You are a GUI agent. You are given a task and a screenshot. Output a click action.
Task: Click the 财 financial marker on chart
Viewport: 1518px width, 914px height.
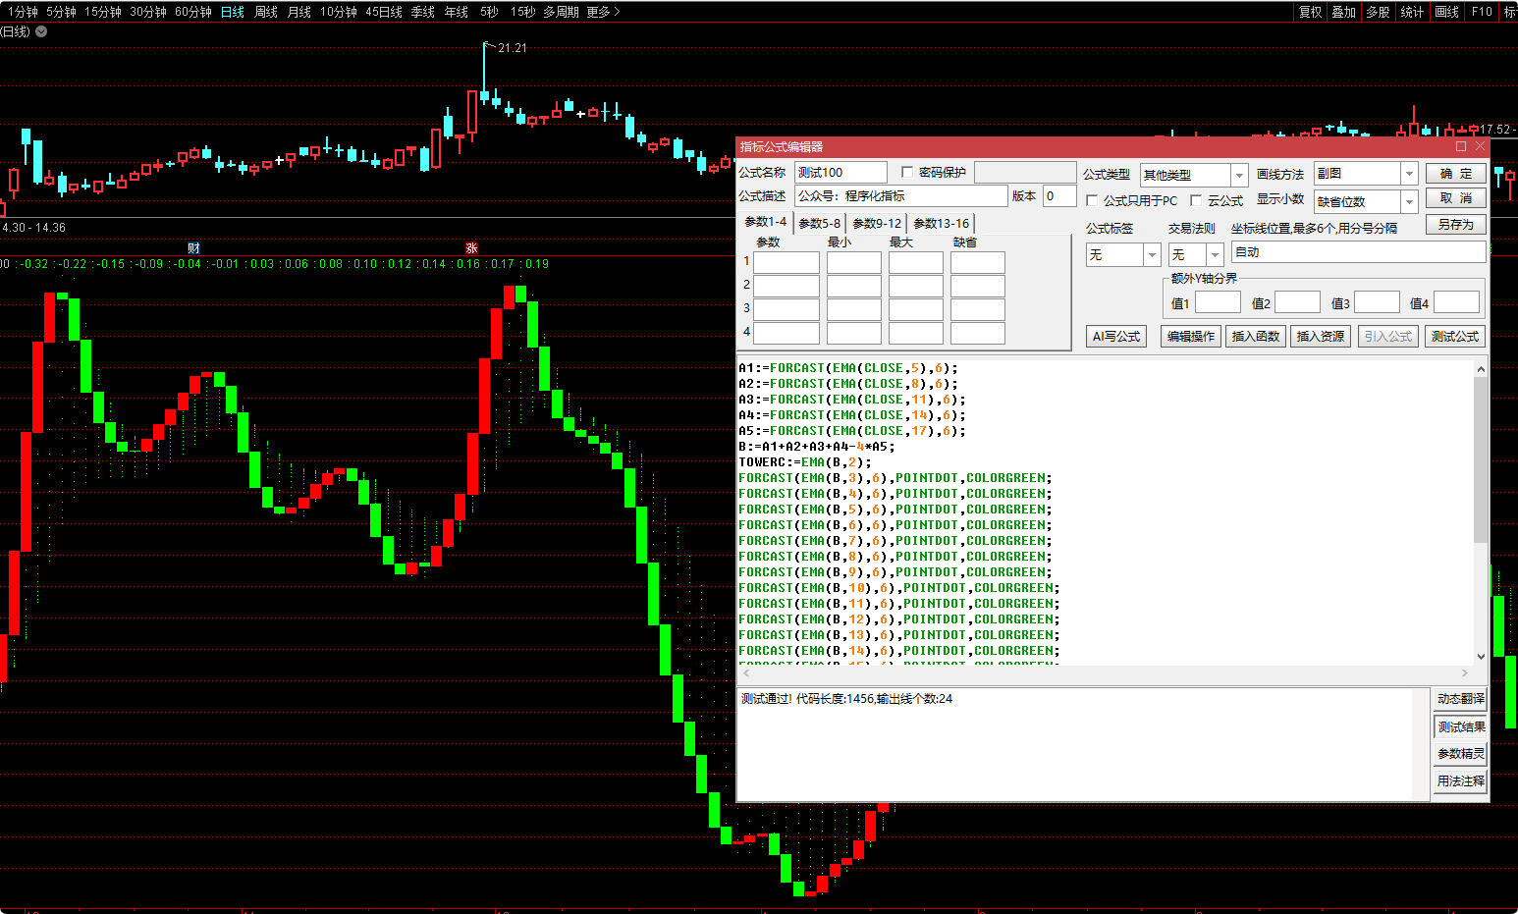coord(193,247)
